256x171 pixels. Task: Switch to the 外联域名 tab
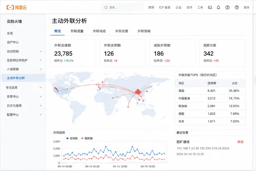pos(99,31)
